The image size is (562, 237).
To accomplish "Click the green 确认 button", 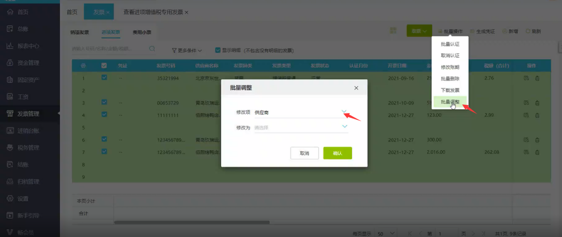I will point(337,153).
